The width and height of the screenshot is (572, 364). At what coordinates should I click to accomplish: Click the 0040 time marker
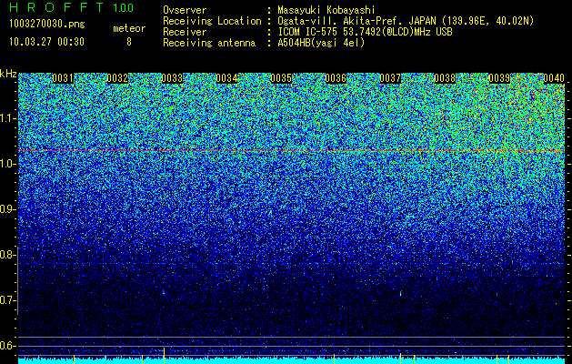[x=554, y=78]
